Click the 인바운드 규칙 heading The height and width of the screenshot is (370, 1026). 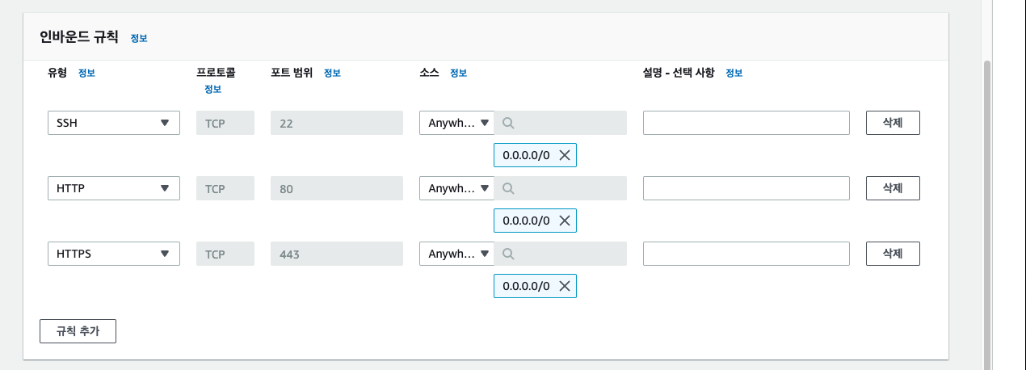[x=79, y=37]
